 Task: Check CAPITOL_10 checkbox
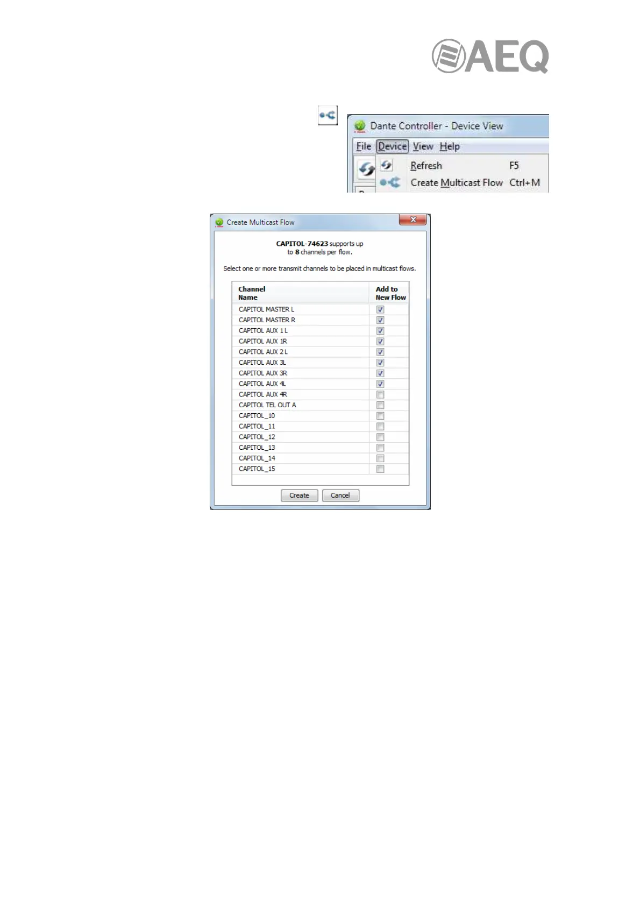click(380, 416)
